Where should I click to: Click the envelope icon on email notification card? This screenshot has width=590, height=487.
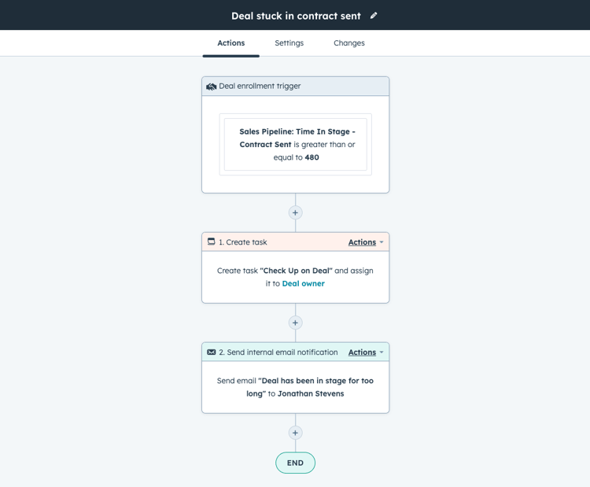(212, 352)
